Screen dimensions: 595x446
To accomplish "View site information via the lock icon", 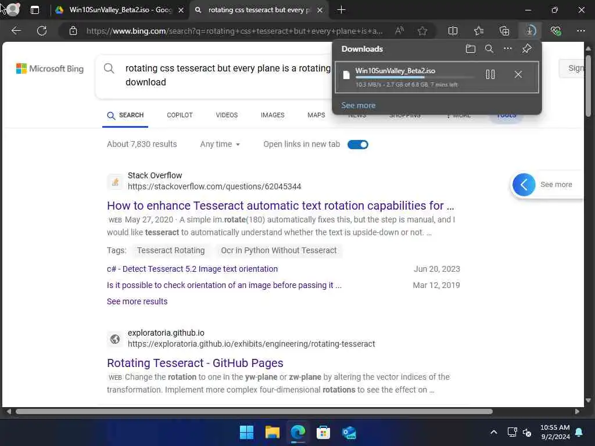I will tap(73, 31).
